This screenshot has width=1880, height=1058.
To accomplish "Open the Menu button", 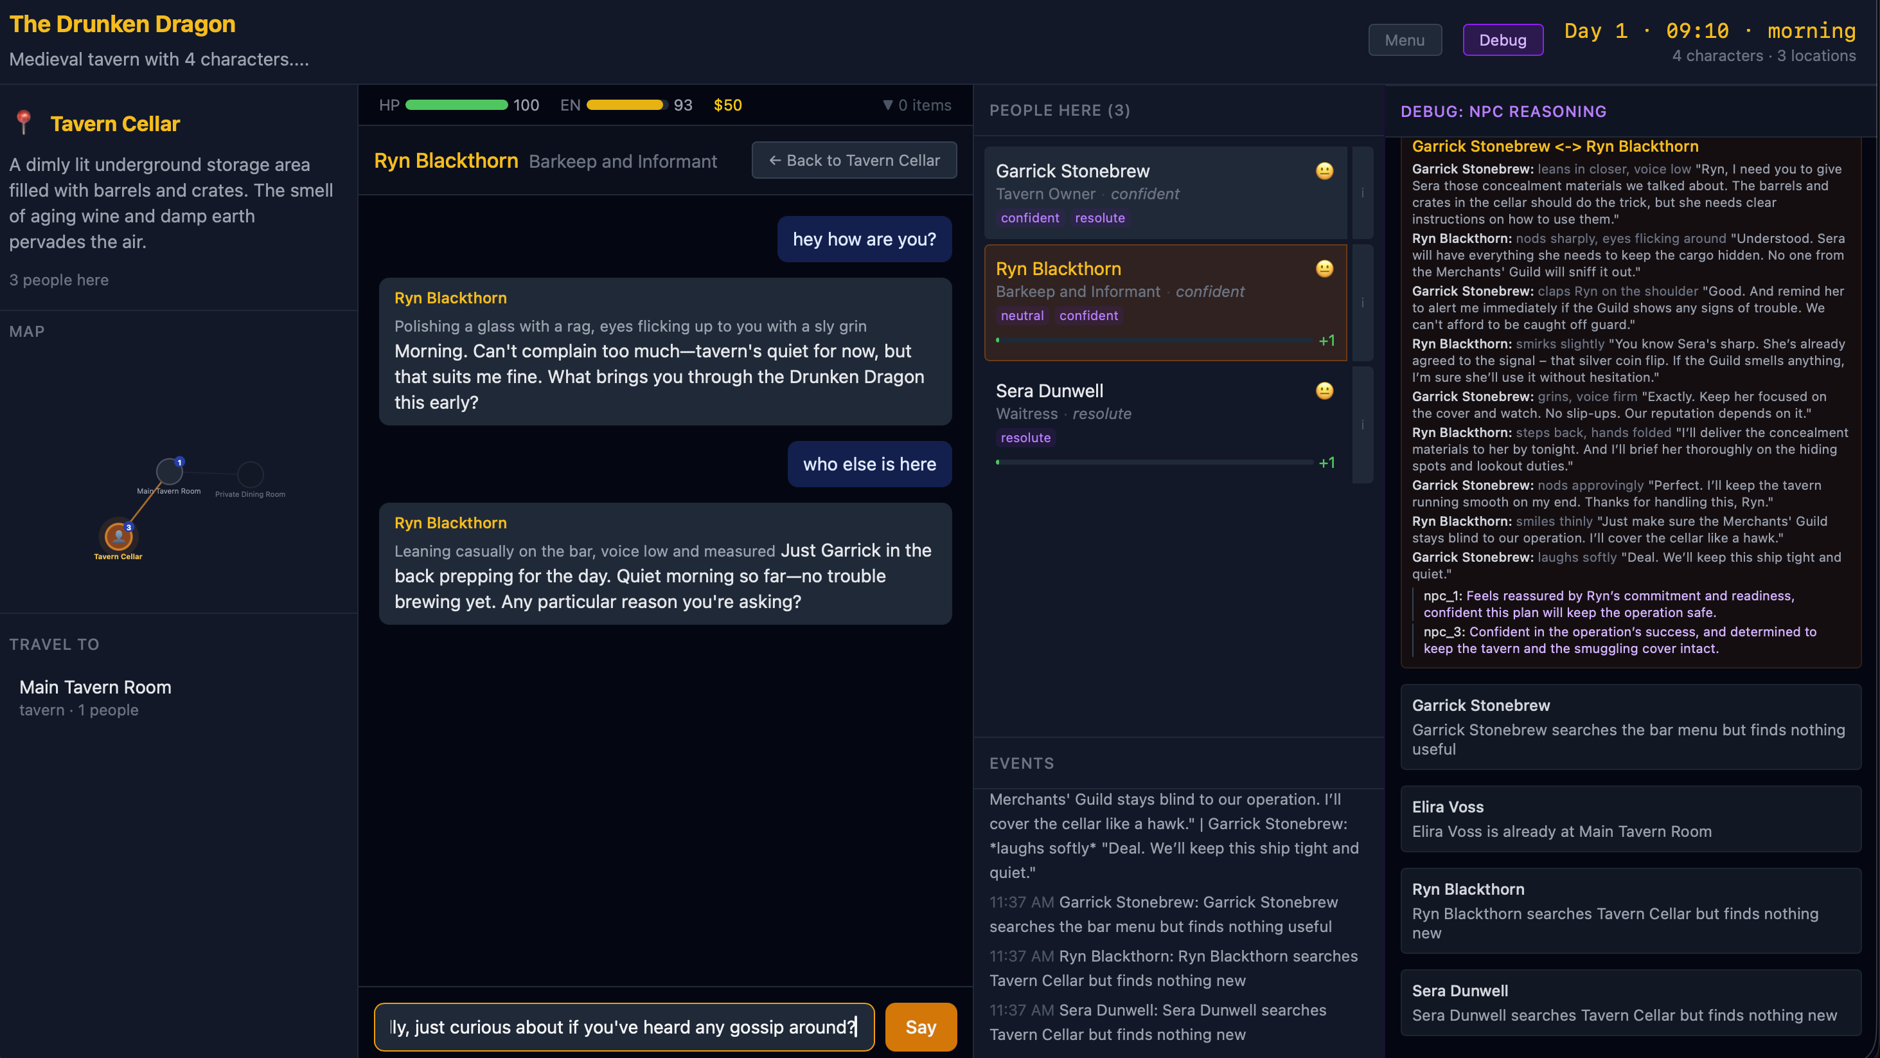I will (x=1404, y=40).
